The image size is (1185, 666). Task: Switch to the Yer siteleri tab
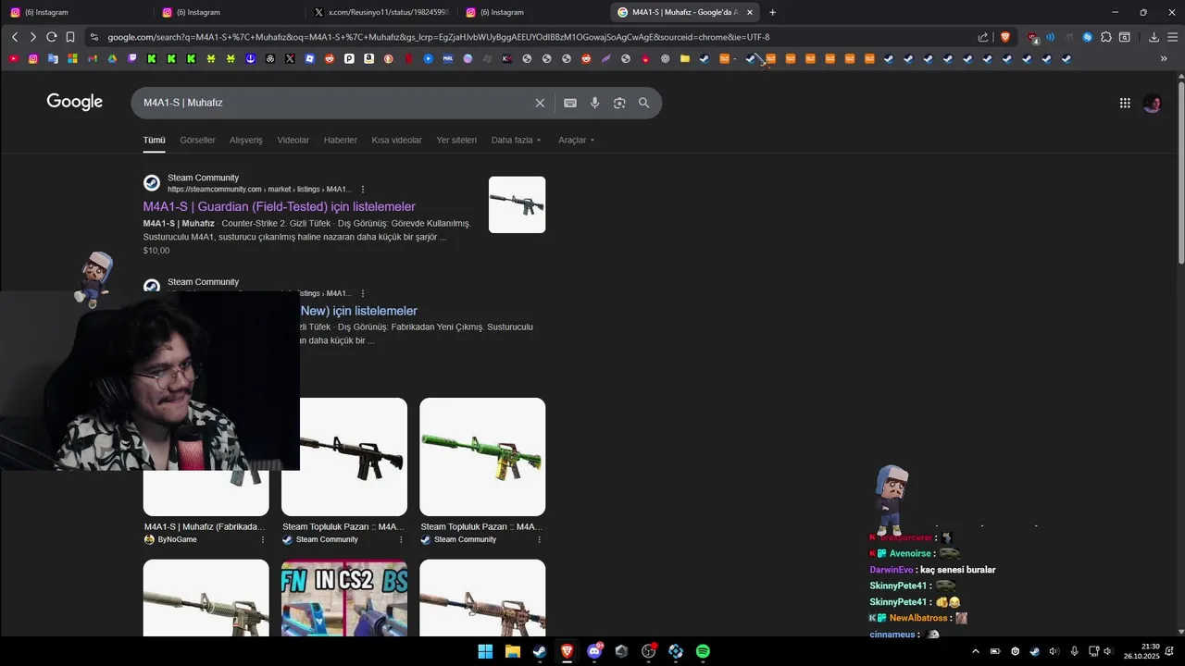coord(456,140)
